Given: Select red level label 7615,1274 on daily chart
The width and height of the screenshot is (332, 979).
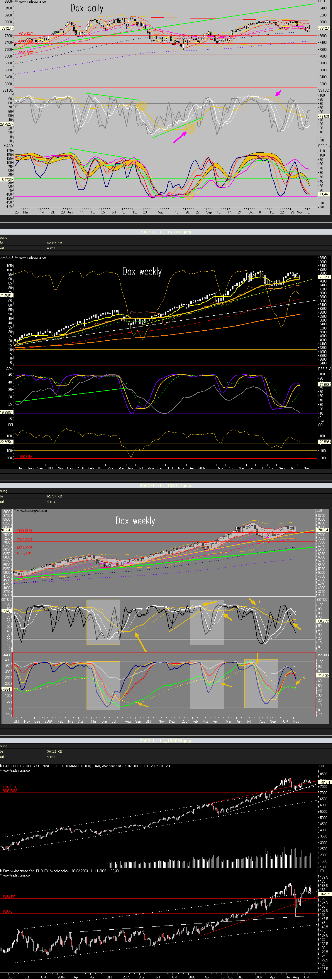Looking at the screenshot, I should coord(26,33).
